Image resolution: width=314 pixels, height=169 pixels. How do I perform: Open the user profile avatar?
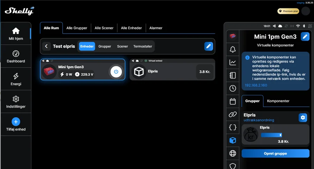(306, 11)
